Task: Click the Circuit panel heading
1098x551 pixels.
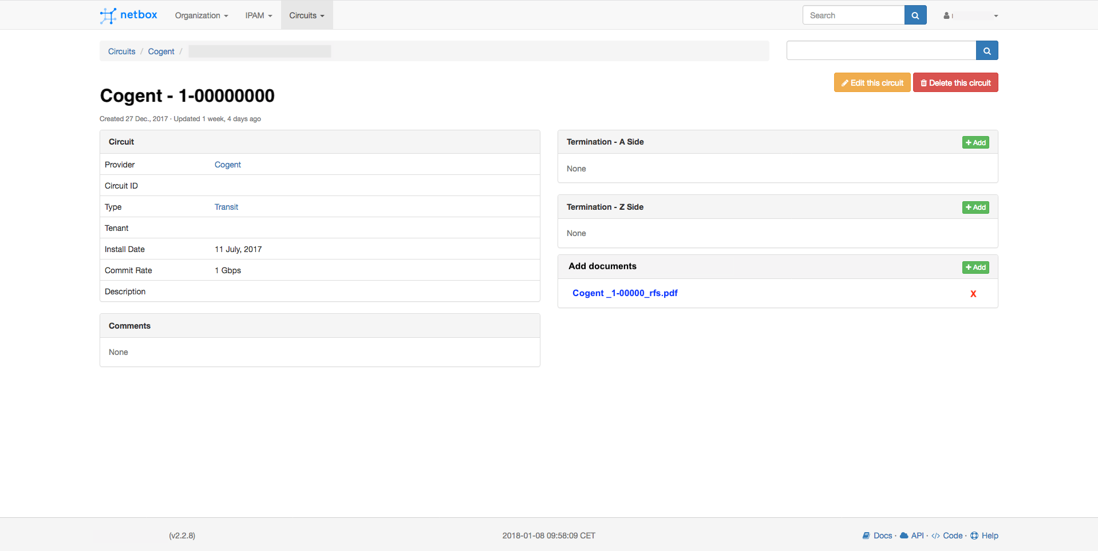Action: click(x=121, y=142)
